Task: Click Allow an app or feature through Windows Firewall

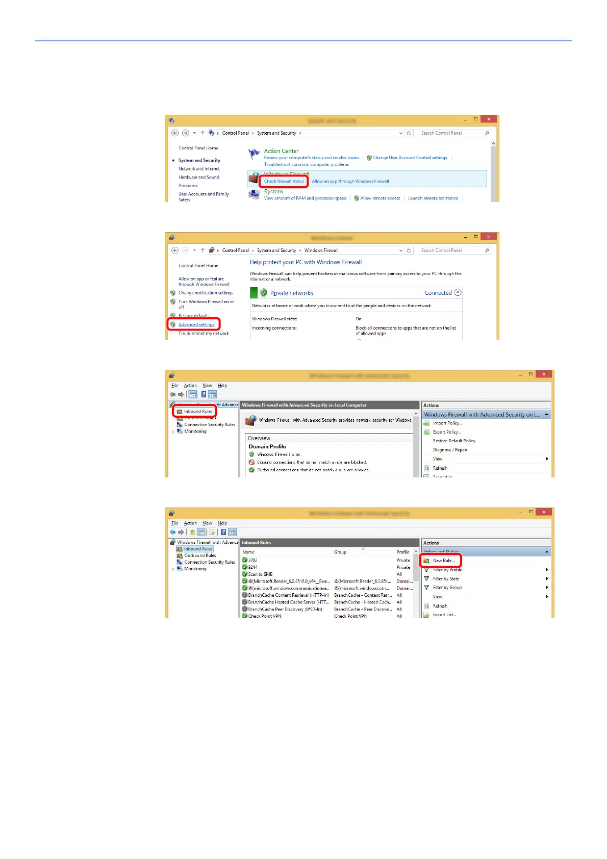Action: click(x=204, y=282)
